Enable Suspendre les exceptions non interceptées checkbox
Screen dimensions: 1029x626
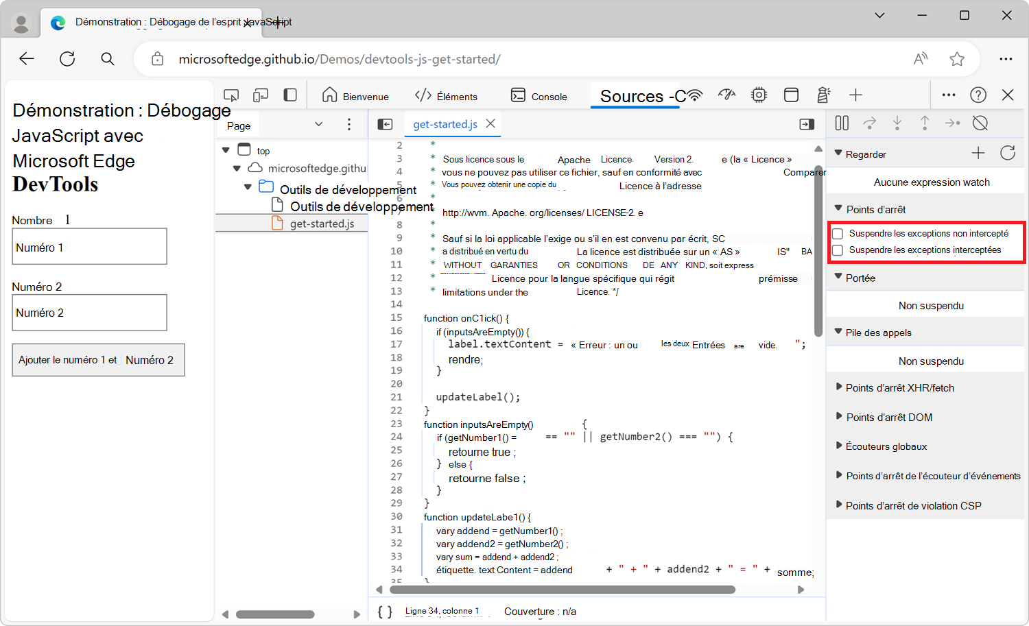click(x=838, y=234)
